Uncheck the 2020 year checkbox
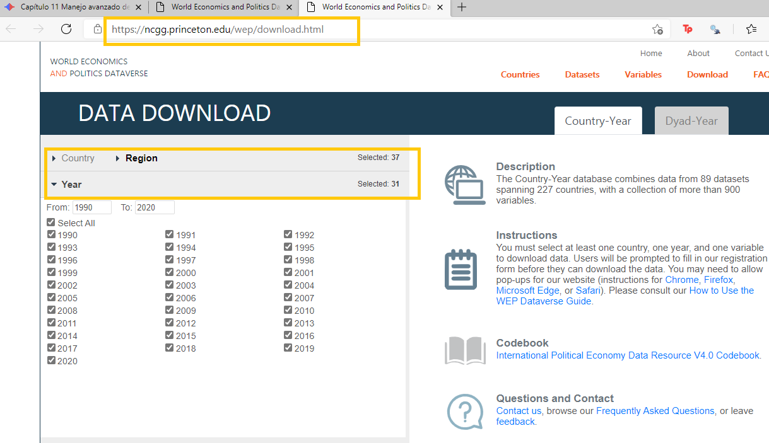Image resolution: width=769 pixels, height=443 pixels. 51,360
